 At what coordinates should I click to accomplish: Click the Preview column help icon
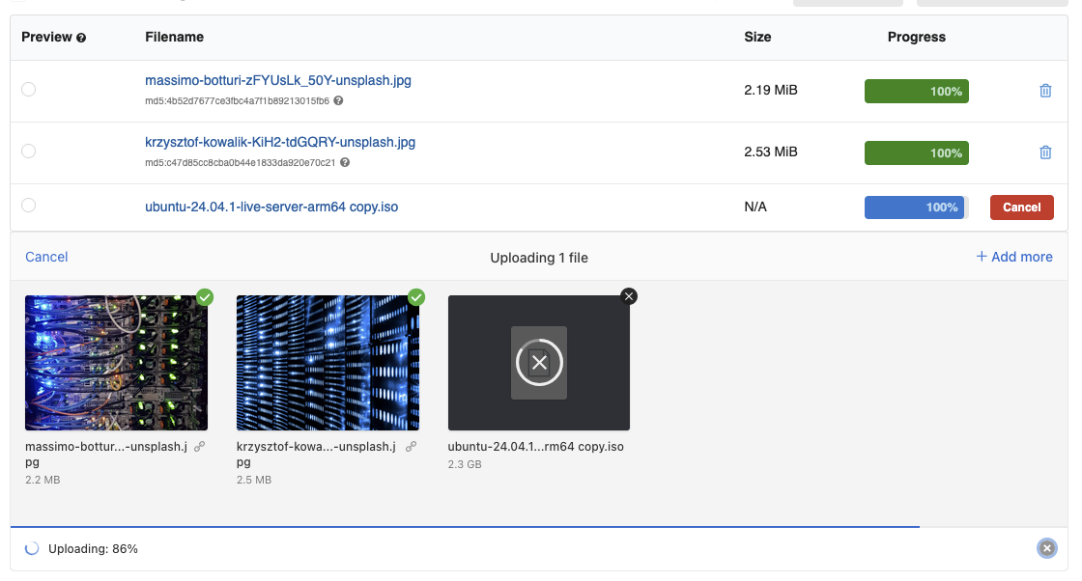(x=80, y=37)
